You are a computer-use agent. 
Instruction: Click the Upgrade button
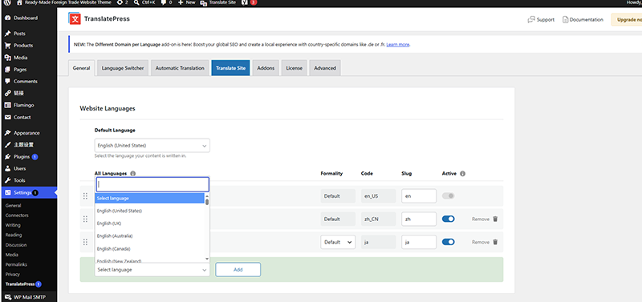pos(627,19)
